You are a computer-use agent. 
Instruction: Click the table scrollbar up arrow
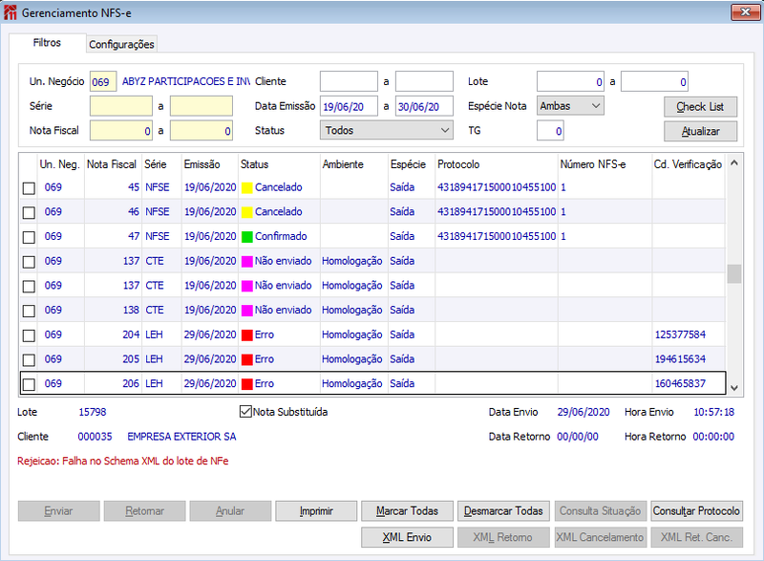[x=734, y=162]
